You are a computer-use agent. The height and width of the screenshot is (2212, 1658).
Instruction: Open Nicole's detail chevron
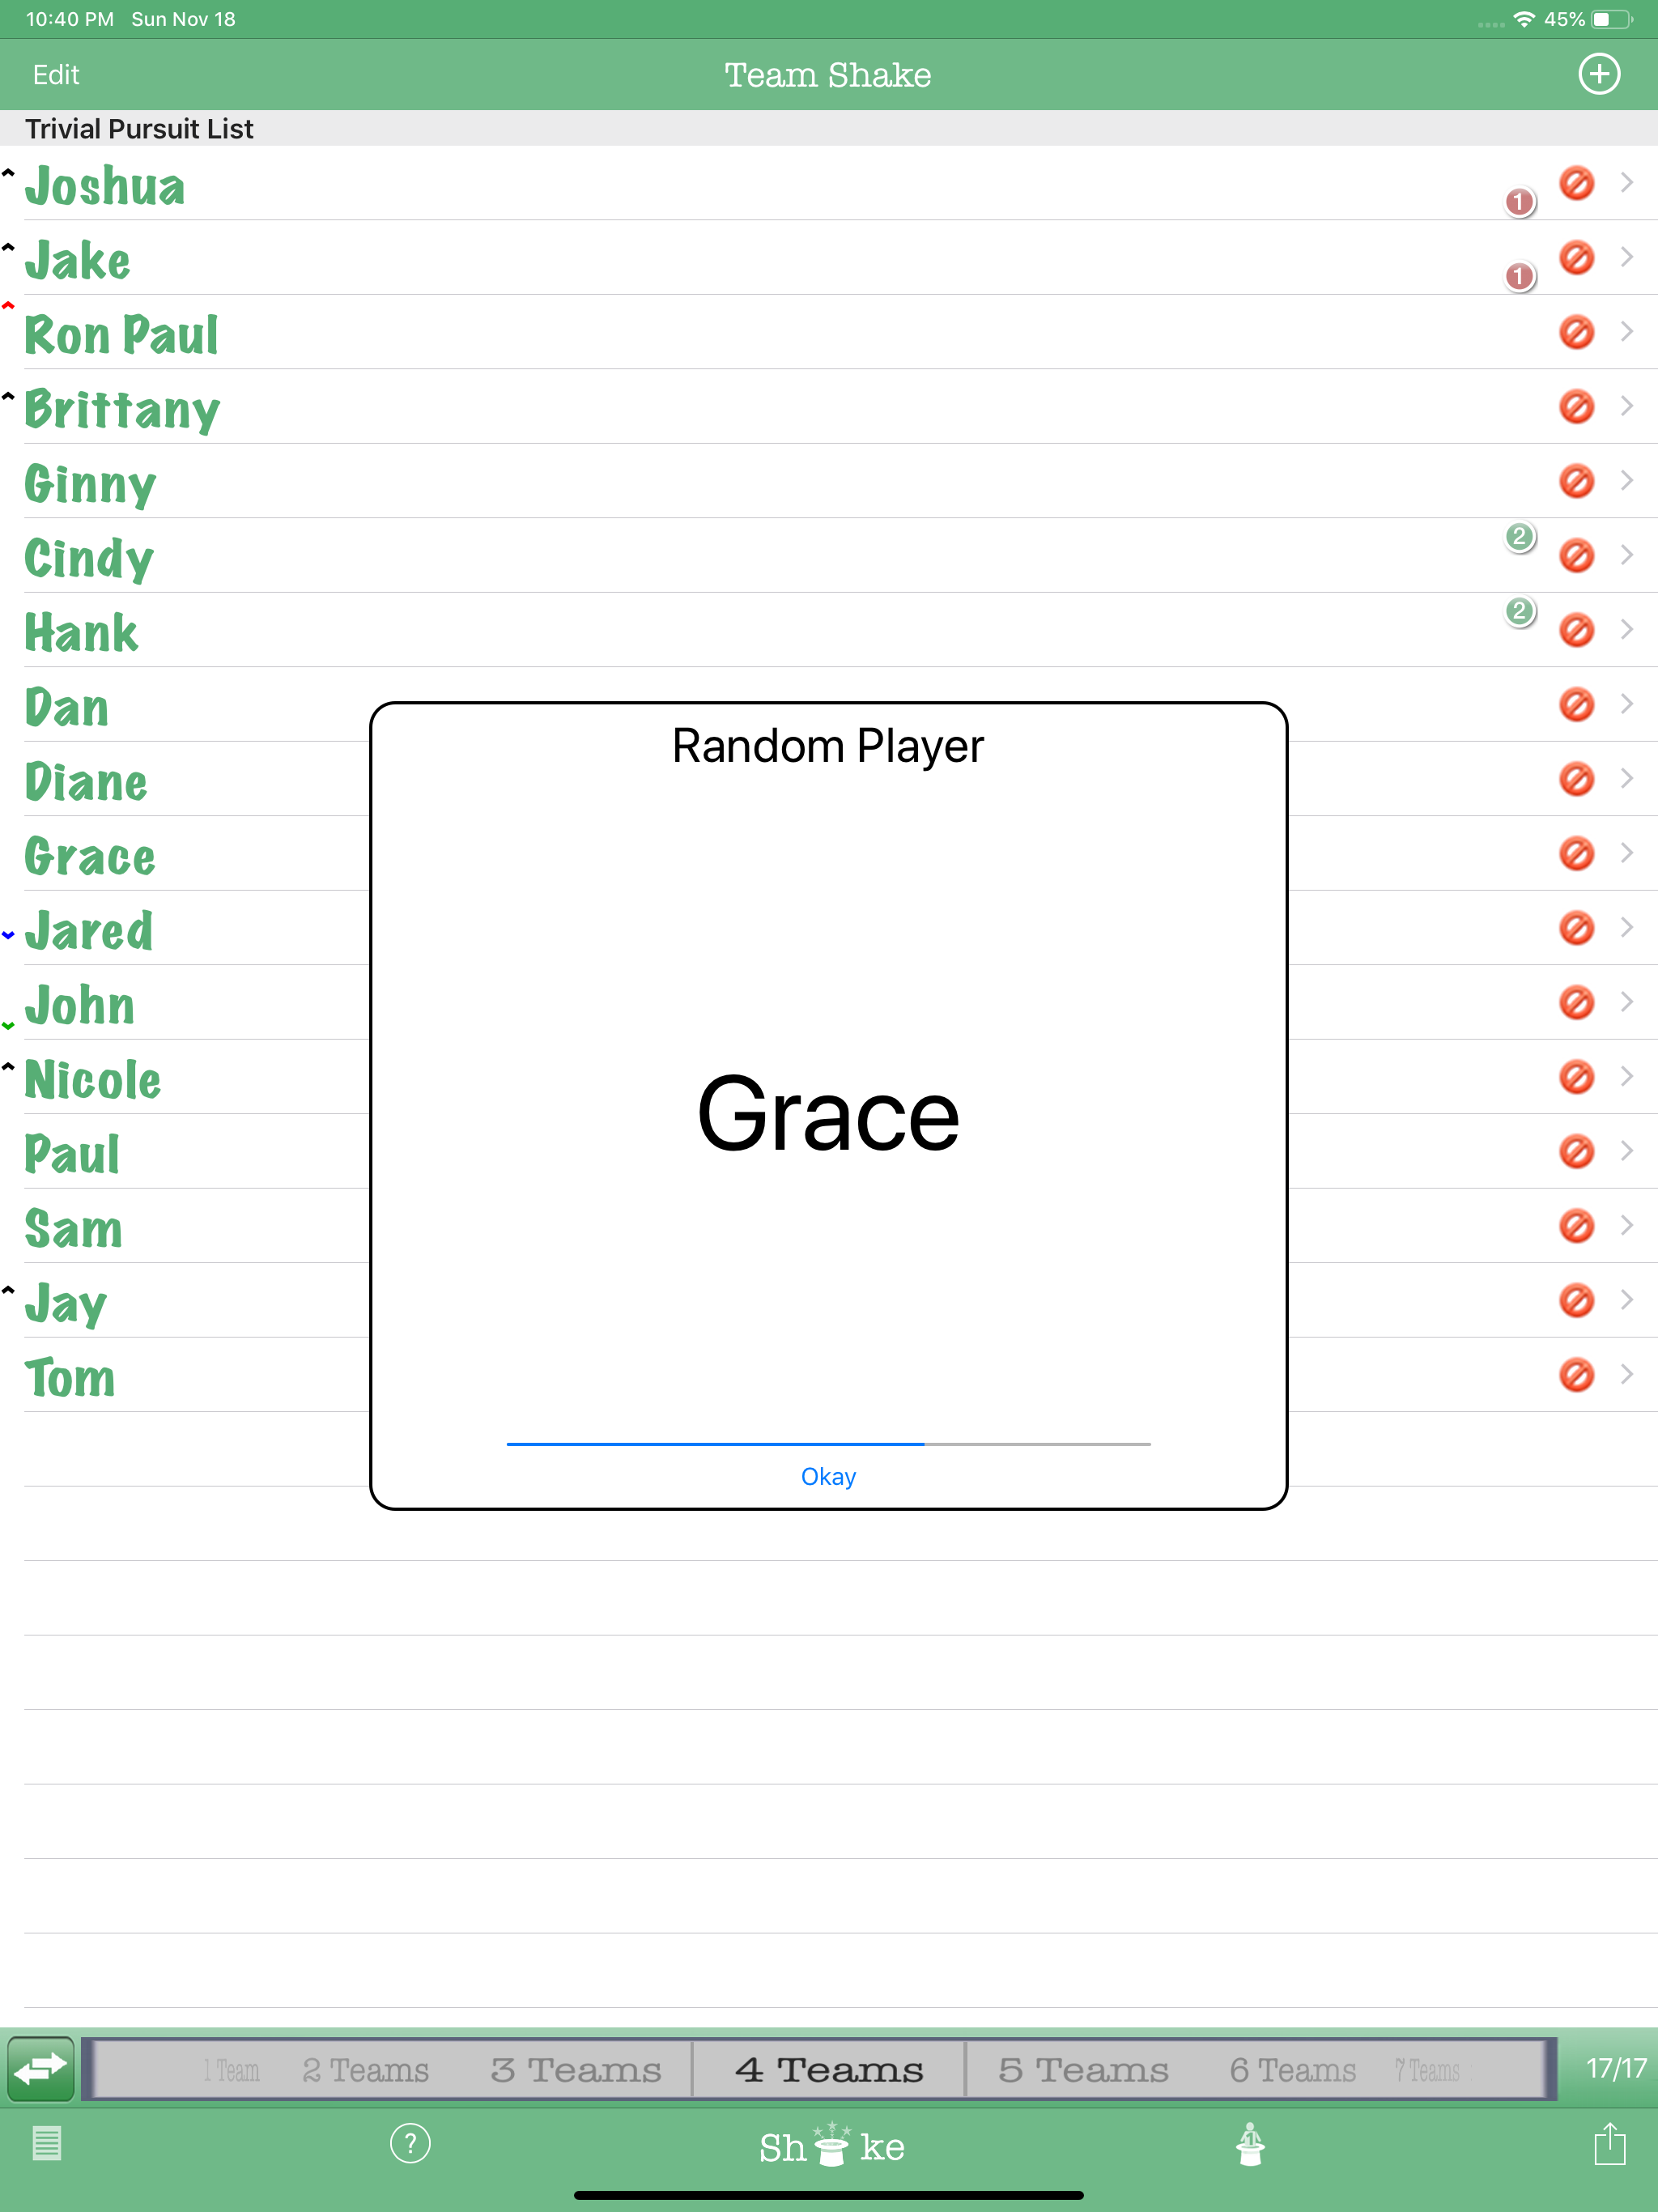[x=1627, y=1076]
